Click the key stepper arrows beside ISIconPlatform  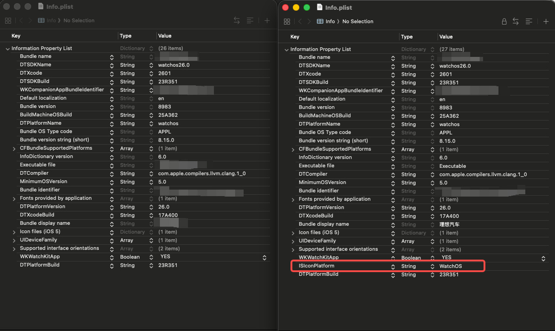click(x=393, y=266)
